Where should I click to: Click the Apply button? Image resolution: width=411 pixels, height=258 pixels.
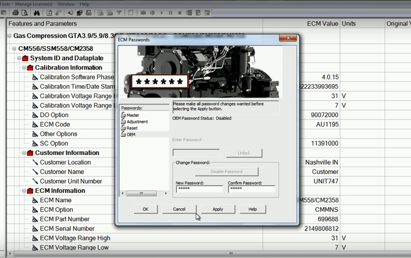pos(218,209)
